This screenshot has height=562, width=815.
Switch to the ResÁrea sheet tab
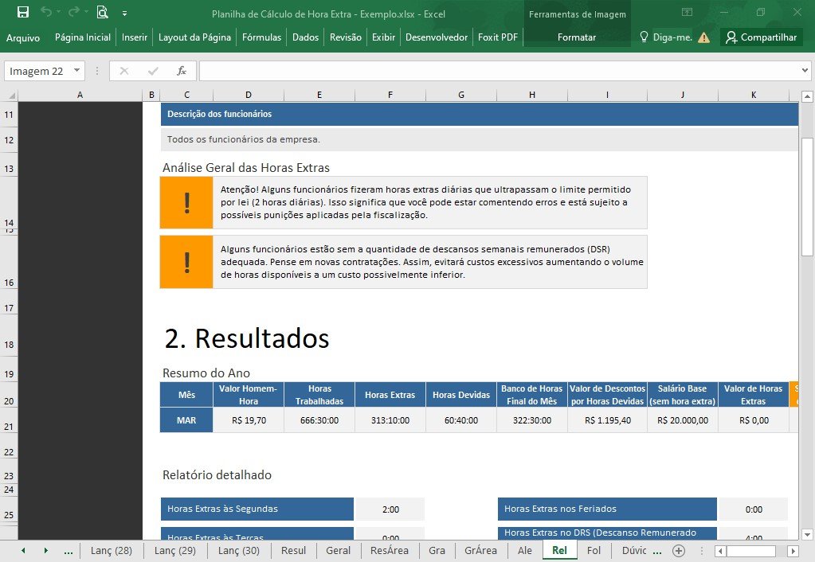(390, 551)
